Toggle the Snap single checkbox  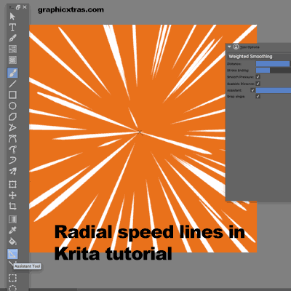[x=258, y=97]
